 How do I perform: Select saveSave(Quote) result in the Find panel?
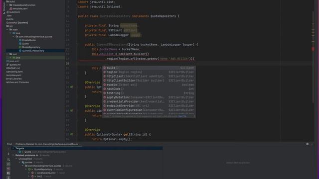tap(46, 173)
